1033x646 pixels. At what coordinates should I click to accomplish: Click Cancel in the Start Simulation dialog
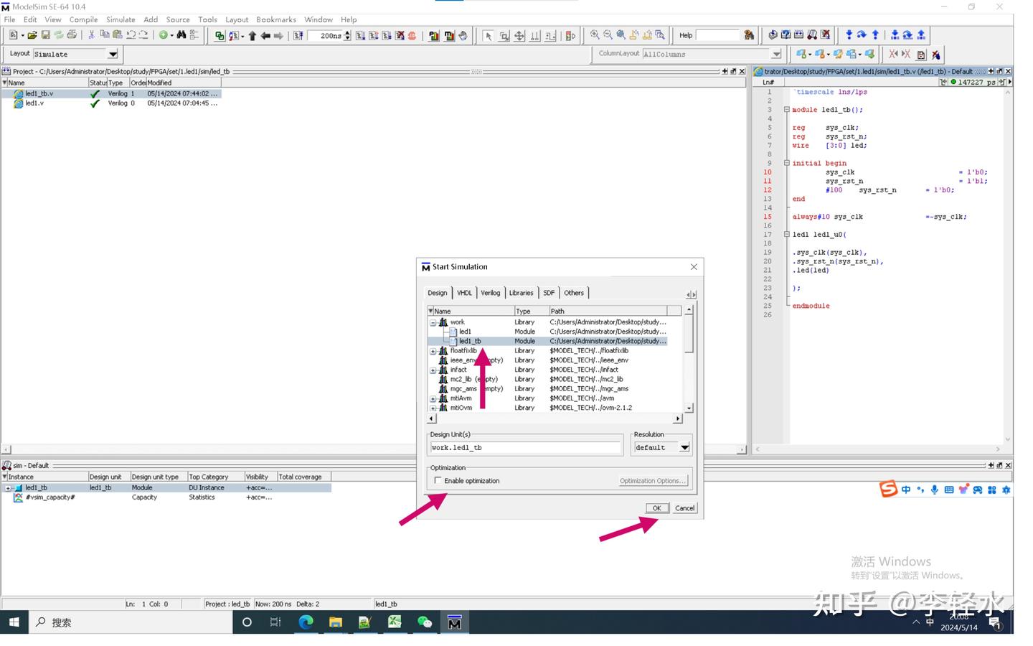click(684, 508)
